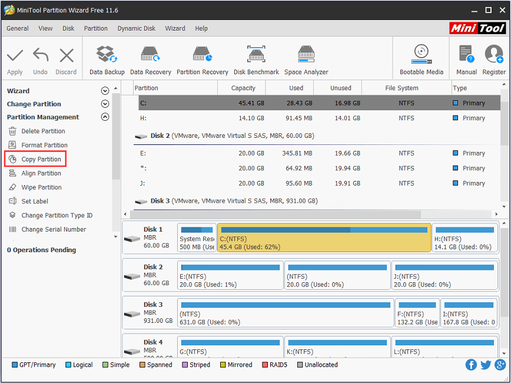Start the Disk Benchmark tool
This screenshot has height=383, width=511.
256,61
